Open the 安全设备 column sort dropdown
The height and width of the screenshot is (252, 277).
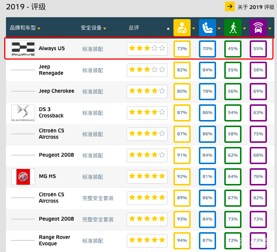[x=105, y=28]
